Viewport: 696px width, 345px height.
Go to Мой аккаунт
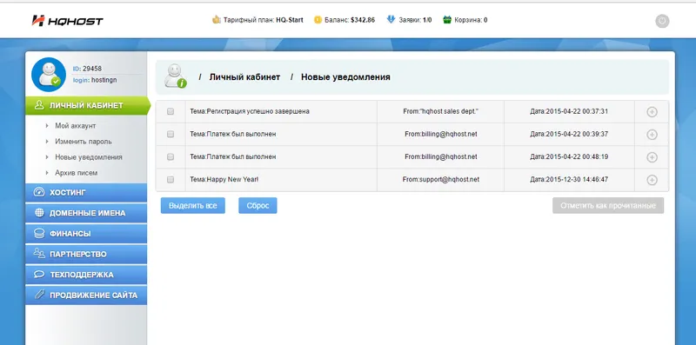click(76, 126)
